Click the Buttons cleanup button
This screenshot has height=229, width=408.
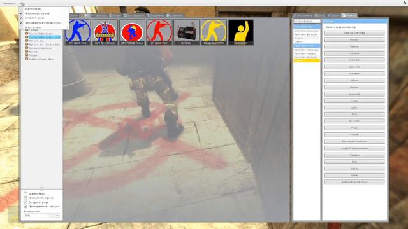click(x=354, y=46)
